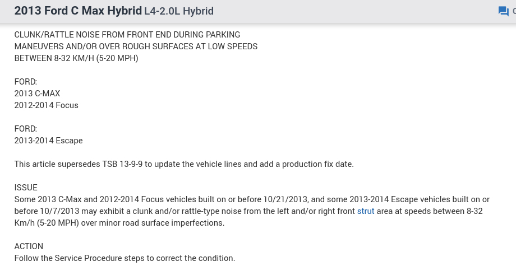516x266 pixels.
Task: Click the second 'FORD:' label above Escape
Action: pyautogui.click(x=26, y=129)
